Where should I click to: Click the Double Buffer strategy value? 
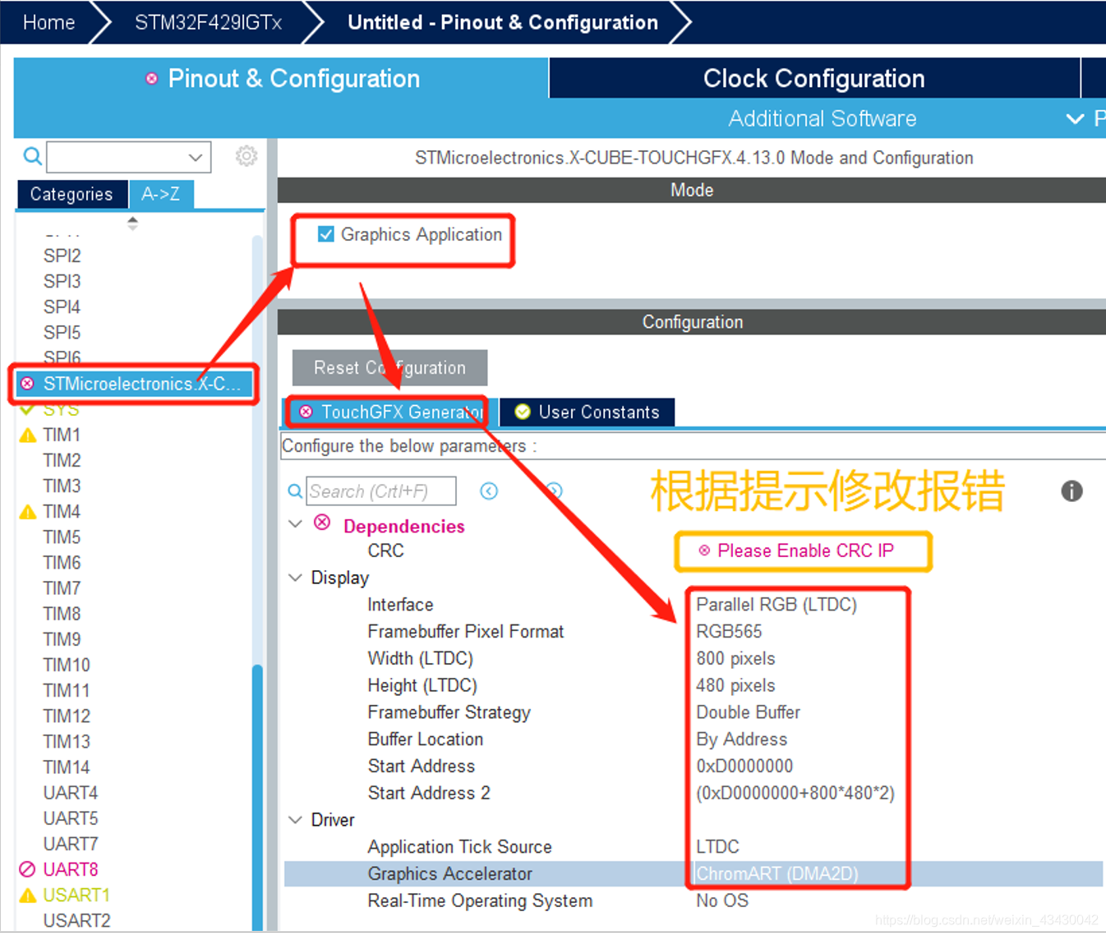pos(749,712)
